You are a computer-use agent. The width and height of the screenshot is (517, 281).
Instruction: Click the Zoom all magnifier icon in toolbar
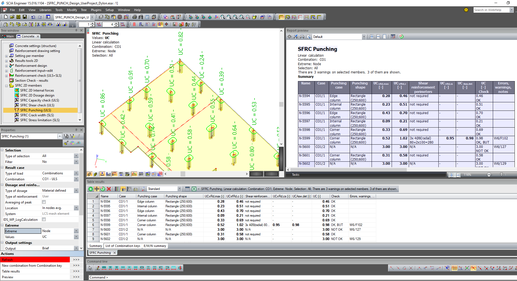(241, 17)
